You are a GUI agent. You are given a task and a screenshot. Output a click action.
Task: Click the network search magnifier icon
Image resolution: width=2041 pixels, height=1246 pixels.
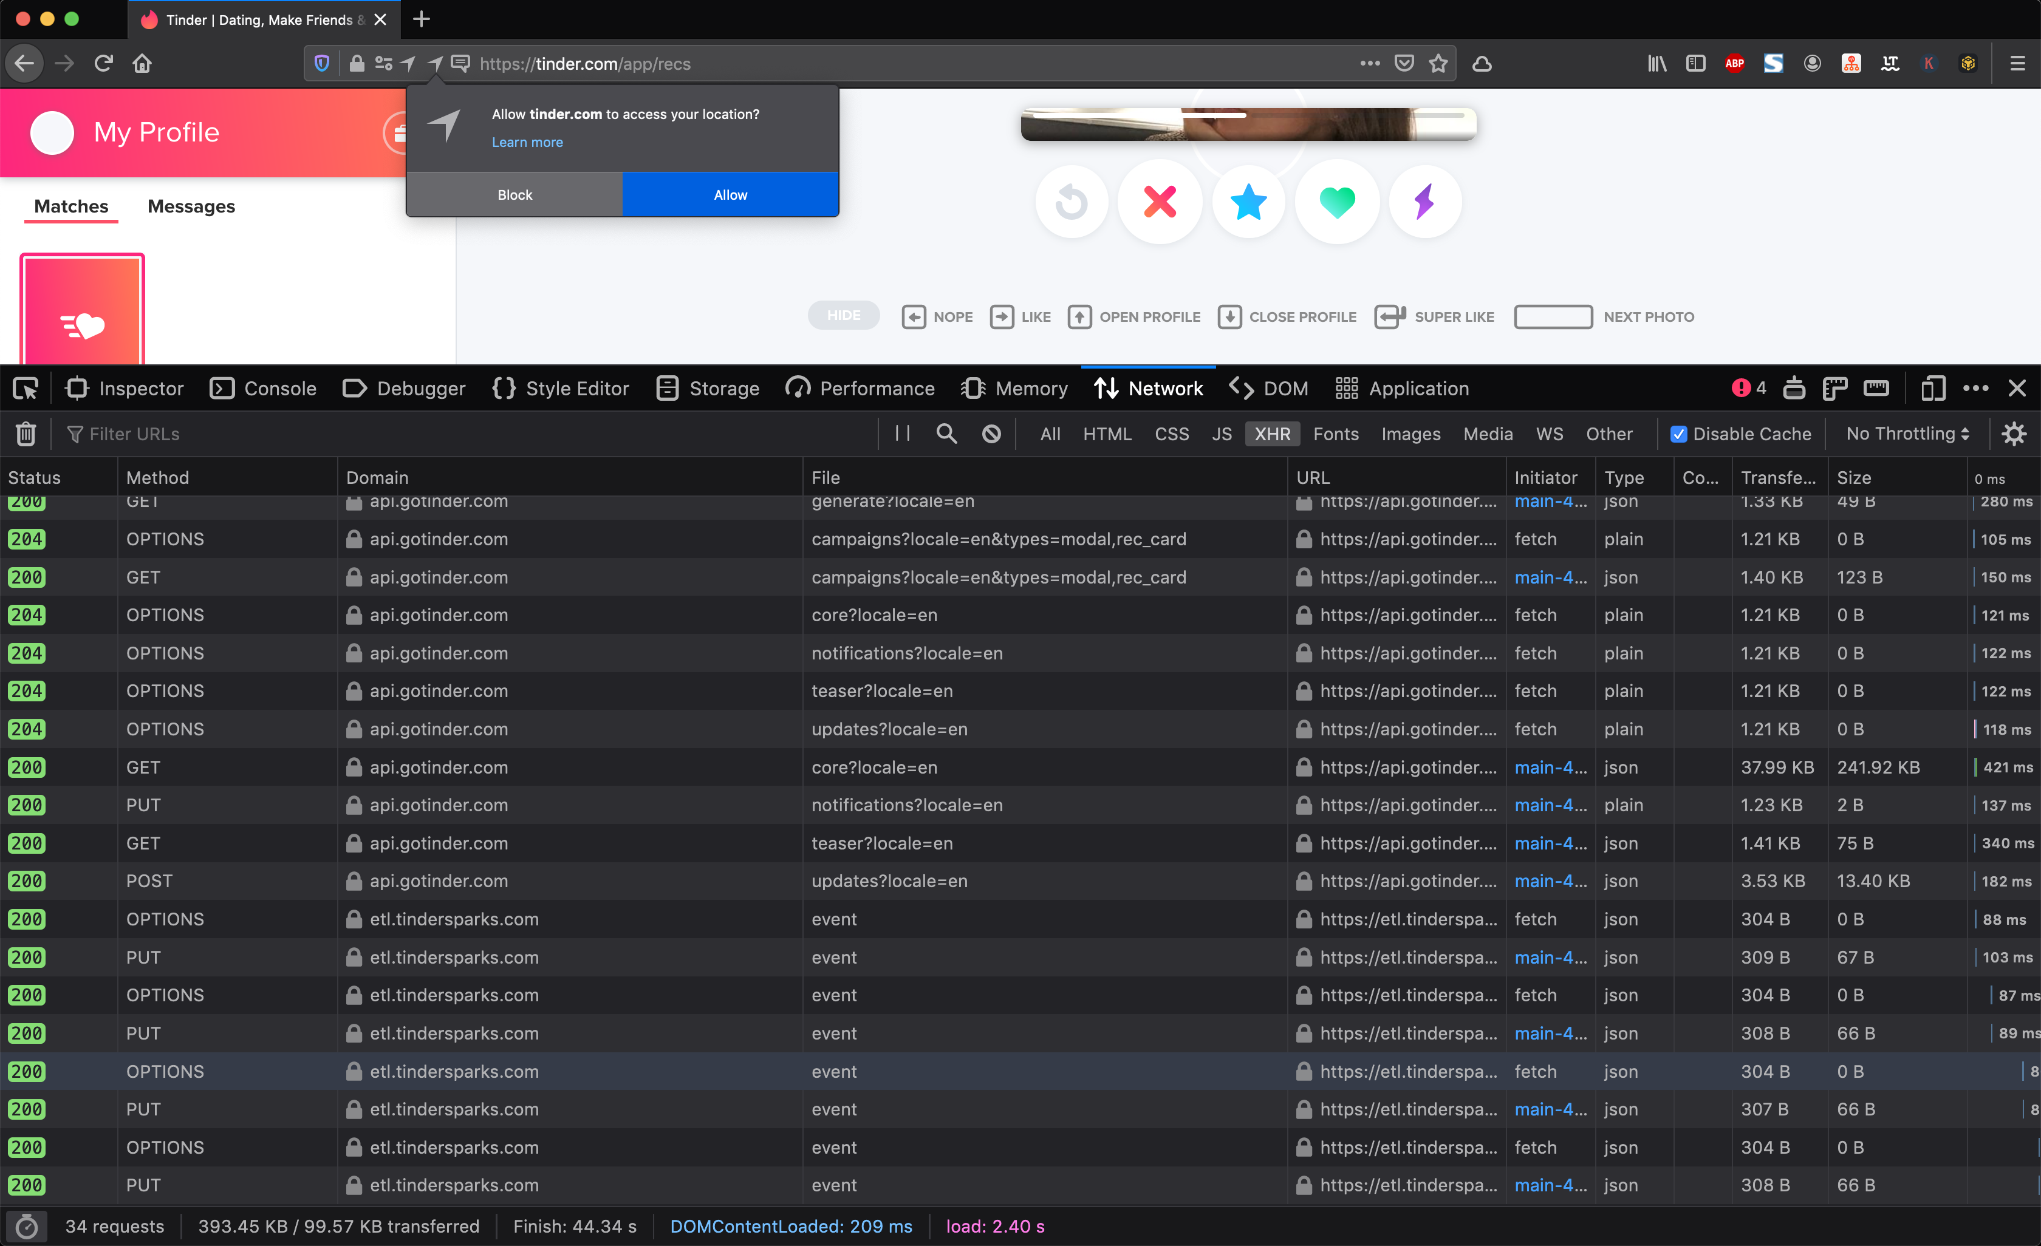[946, 434]
